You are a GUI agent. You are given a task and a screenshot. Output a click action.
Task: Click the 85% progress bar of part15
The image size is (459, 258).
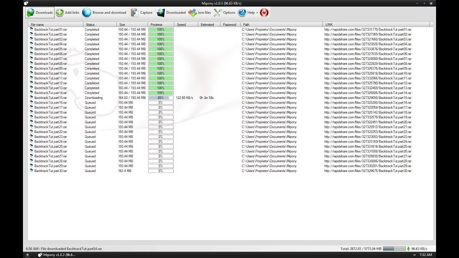161,98
